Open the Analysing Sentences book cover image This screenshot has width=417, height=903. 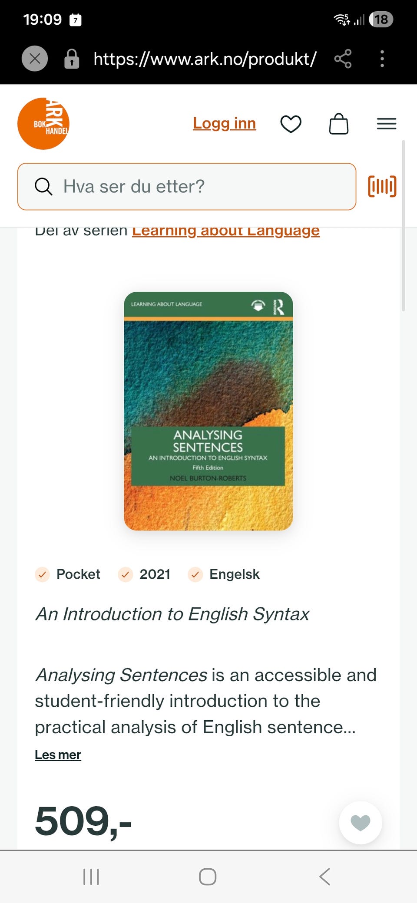208,411
